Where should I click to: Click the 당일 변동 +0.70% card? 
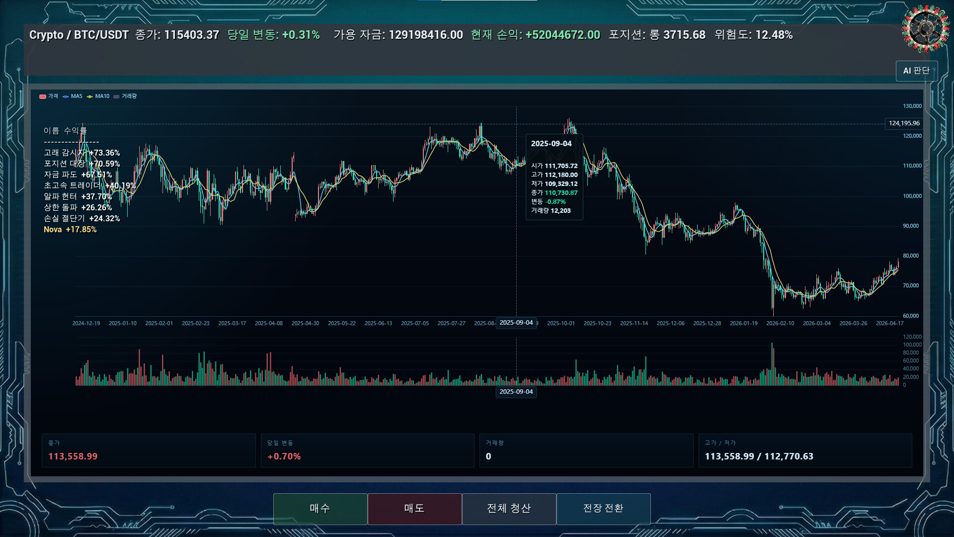(368, 450)
